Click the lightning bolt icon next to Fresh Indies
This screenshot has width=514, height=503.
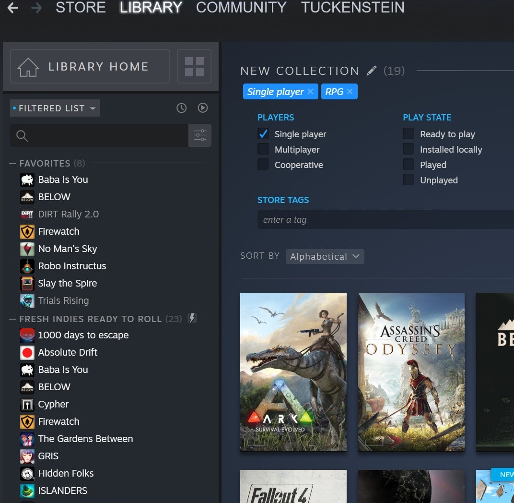192,318
